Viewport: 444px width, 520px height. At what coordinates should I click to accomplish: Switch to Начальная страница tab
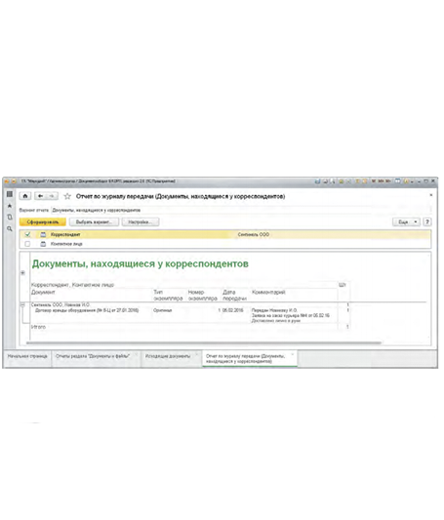[27, 356]
